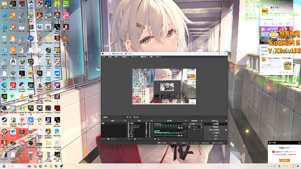The width and height of the screenshot is (301, 169).
Task: Open Settings from the Controls dock
Action: [x=216, y=136]
